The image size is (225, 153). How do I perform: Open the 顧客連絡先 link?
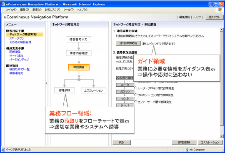pyautogui.click(x=16, y=73)
